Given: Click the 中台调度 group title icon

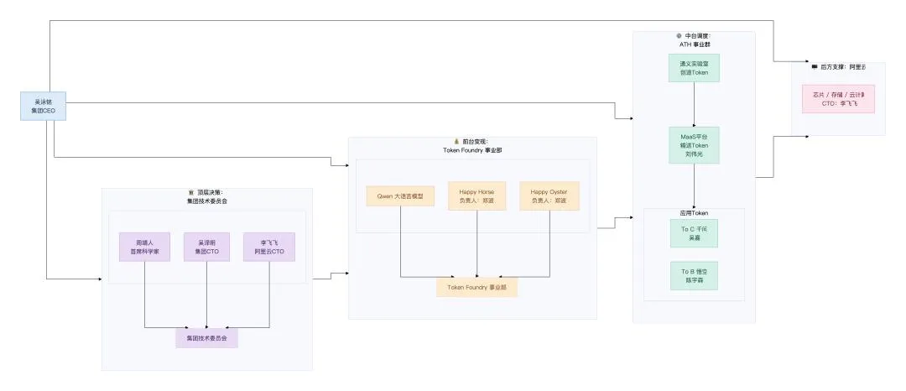Looking at the screenshot, I should click(x=679, y=36).
